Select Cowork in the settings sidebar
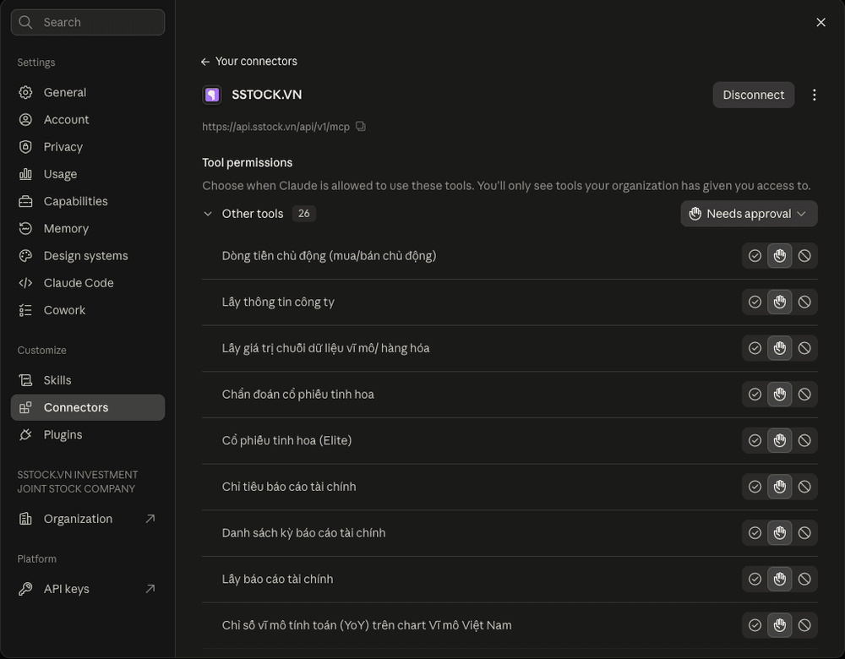The height and width of the screenshot is (659, 845). (88, 310)
